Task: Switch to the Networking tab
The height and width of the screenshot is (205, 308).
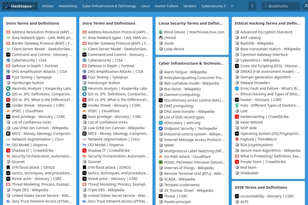Action: [x=68, y=6]
